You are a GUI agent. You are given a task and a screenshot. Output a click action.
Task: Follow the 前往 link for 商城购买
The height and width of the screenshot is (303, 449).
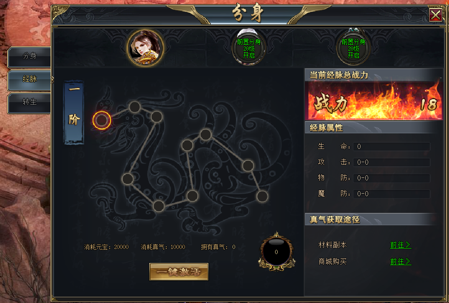[401, 261]
